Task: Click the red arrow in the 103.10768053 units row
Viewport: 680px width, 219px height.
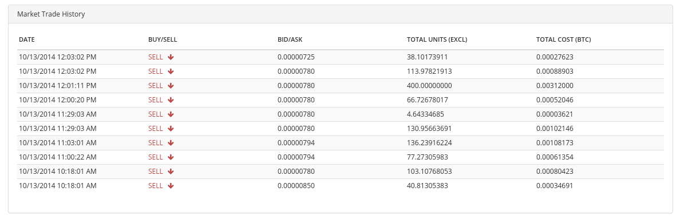Action: pyautogui.click(x=171, y=172)
